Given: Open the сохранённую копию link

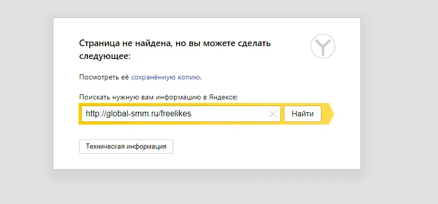Looking at the screenshot, I should [165, 77].
